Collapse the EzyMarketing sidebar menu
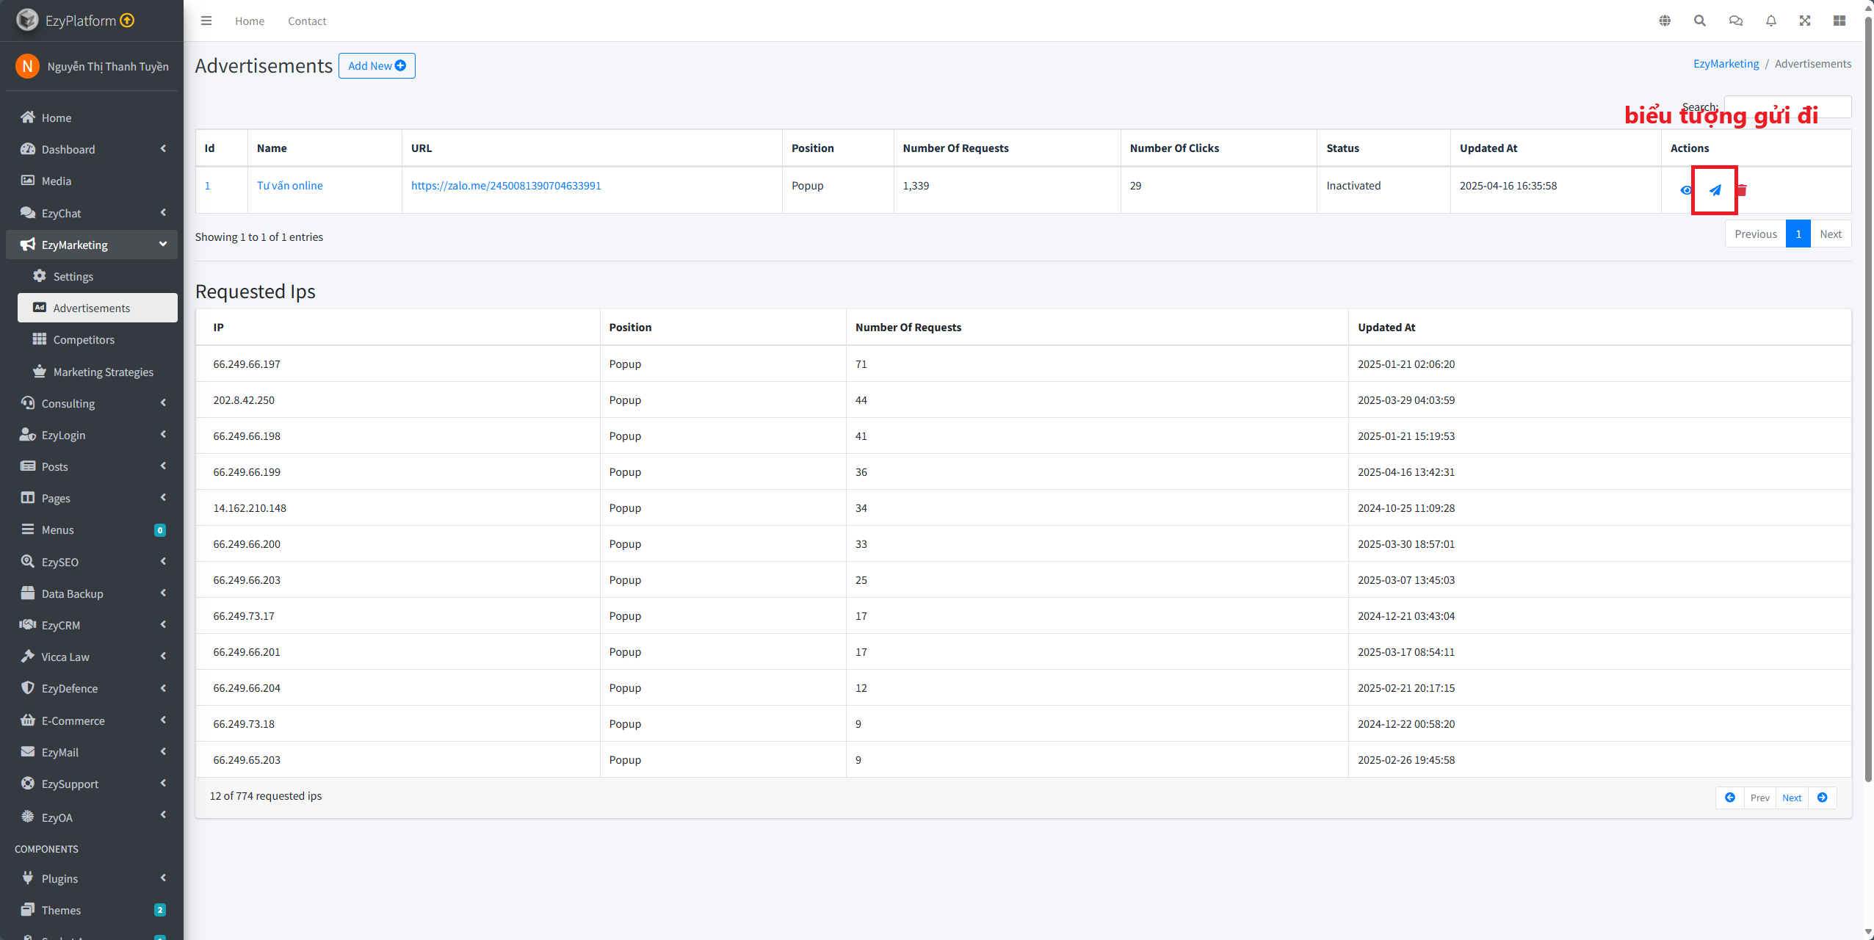 pyautogui.click(x=92, y=245)
